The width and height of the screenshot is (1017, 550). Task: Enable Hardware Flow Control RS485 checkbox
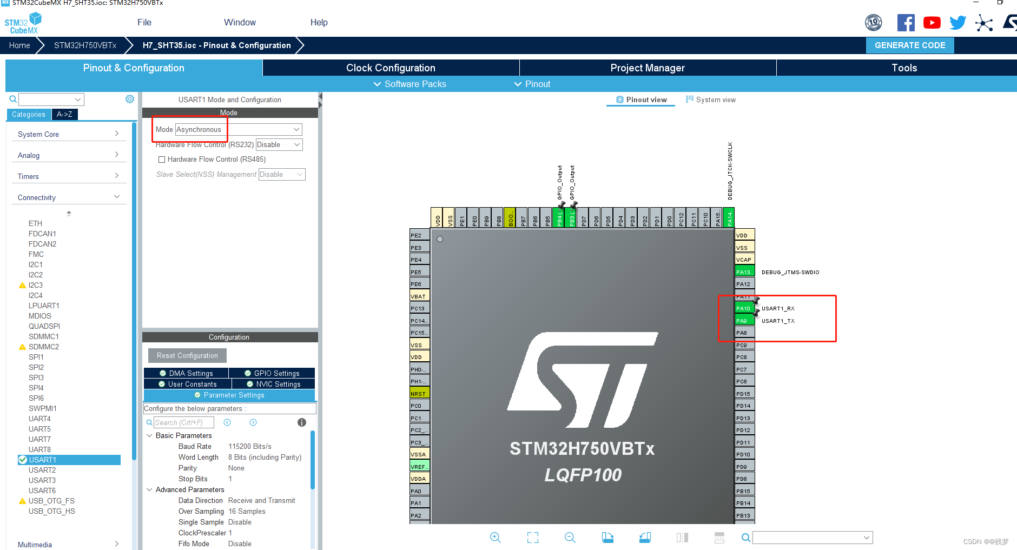click(x=161, y=160)
